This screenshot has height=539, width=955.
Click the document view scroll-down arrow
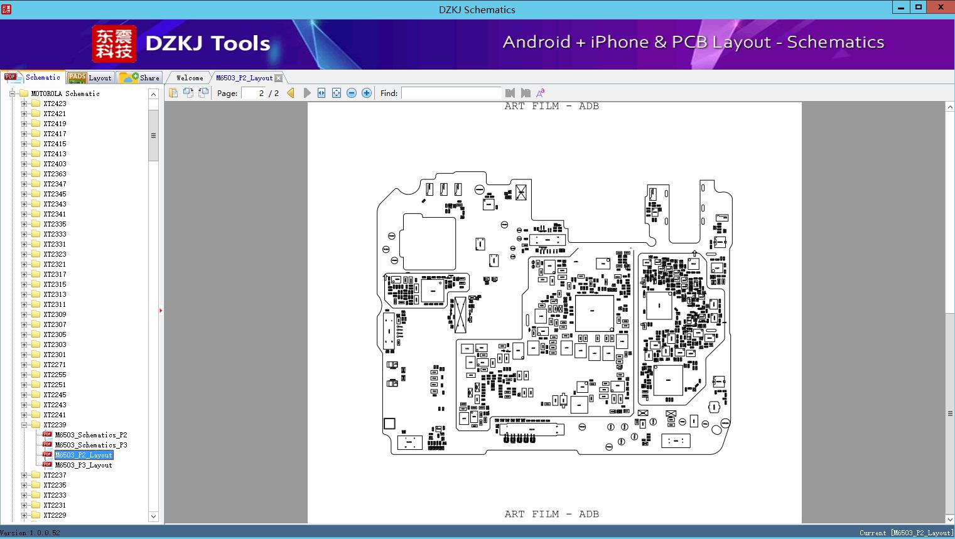[x=950, y=518]
